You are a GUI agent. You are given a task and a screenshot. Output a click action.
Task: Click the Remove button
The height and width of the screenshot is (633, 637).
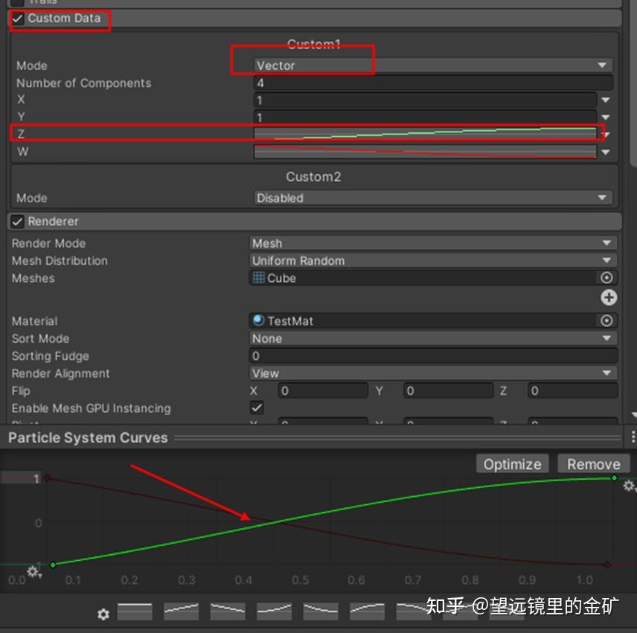(x=593, y=463)
